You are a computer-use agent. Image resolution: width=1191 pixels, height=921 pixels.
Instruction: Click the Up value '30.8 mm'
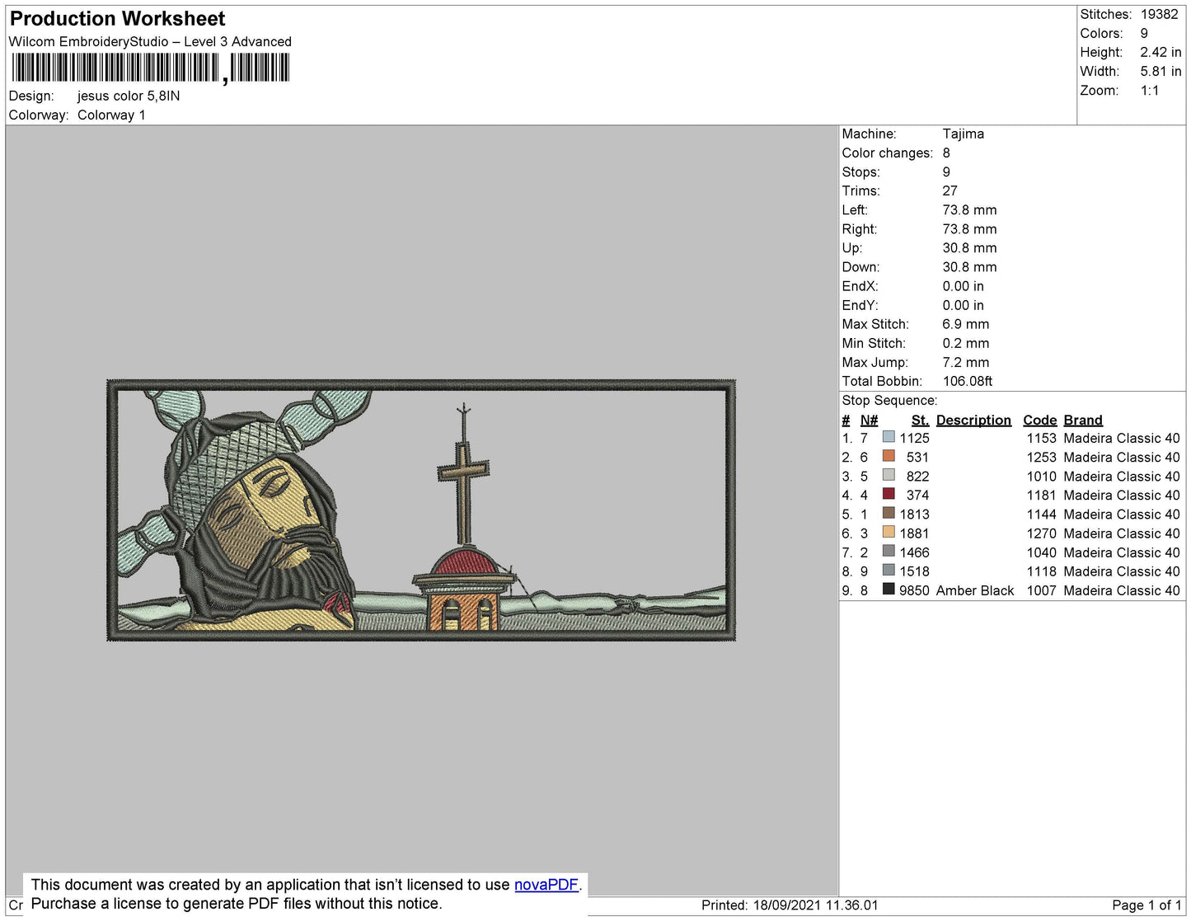click(969, 248)
